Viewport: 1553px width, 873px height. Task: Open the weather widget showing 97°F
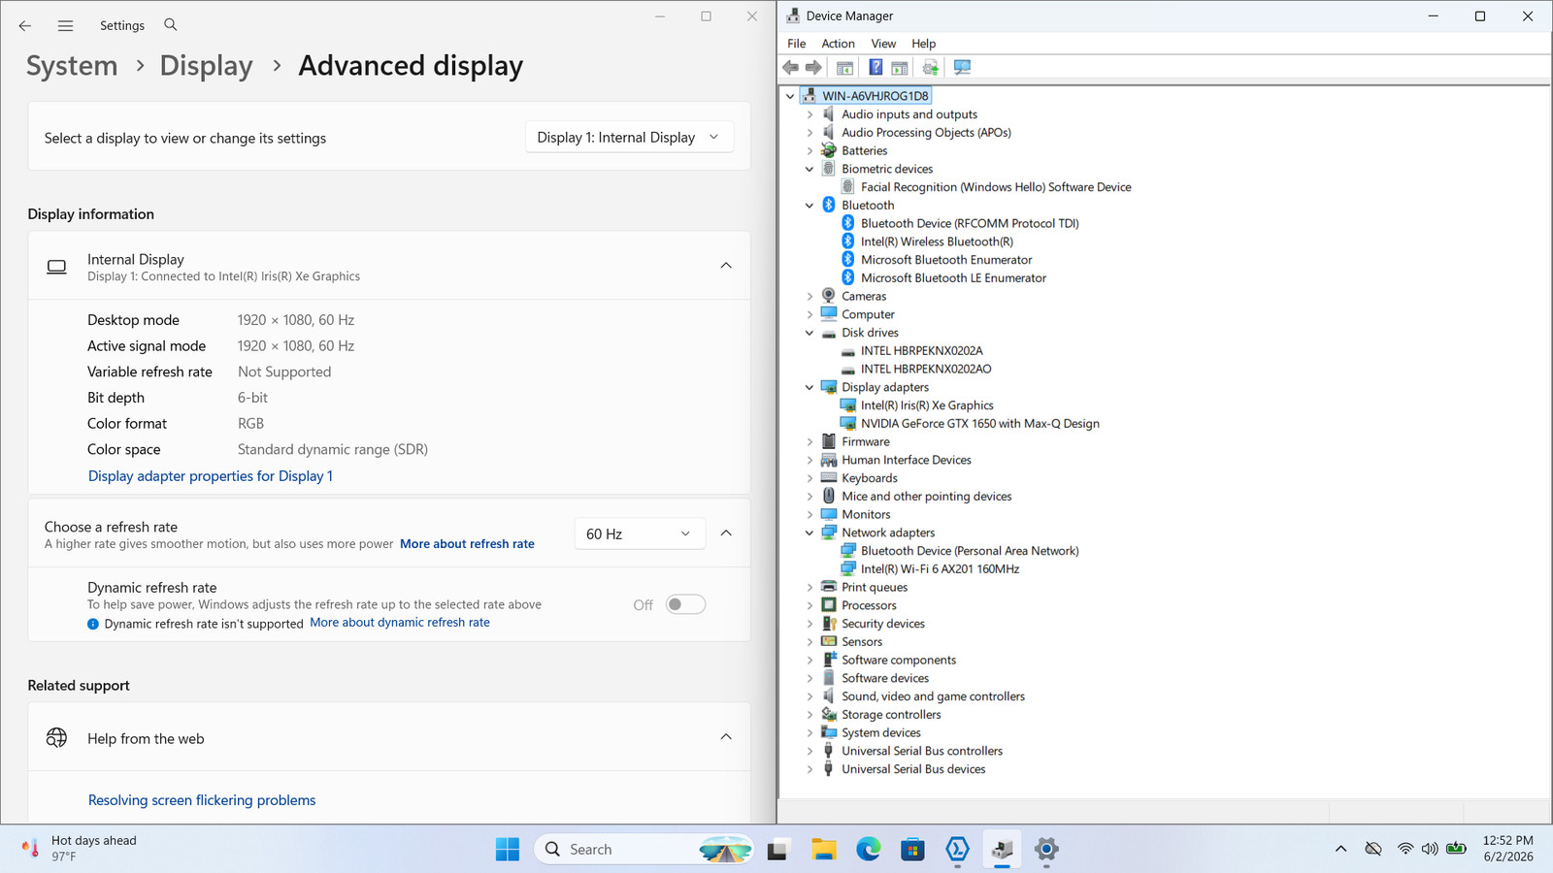click(80, 849)
